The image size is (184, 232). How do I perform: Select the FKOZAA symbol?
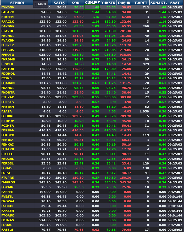point(8,201)
